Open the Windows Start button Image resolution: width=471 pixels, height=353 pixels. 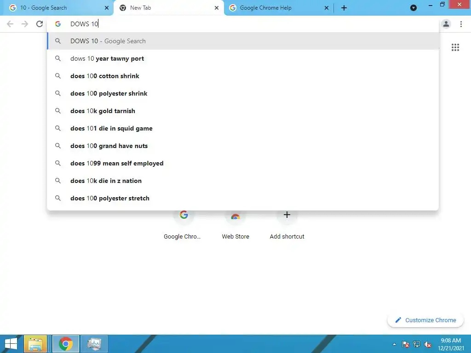click(11, 344)
